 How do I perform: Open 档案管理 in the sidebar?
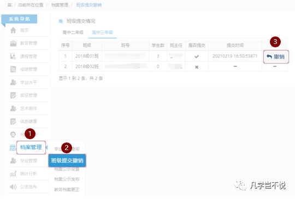31,147
